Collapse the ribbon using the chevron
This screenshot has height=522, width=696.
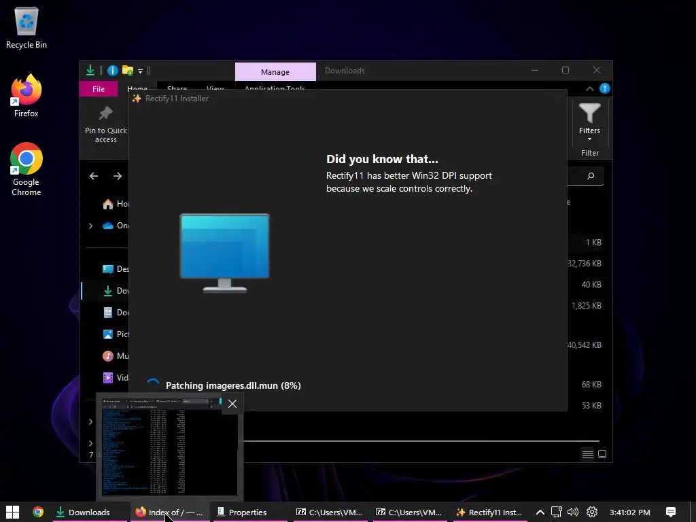click(590, 89)
